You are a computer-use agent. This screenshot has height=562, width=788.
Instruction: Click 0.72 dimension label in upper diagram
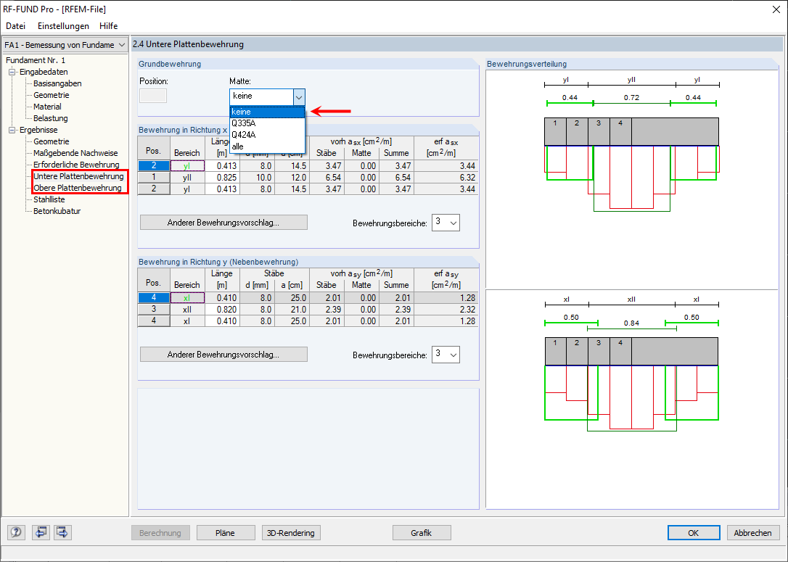click(632, 97)
